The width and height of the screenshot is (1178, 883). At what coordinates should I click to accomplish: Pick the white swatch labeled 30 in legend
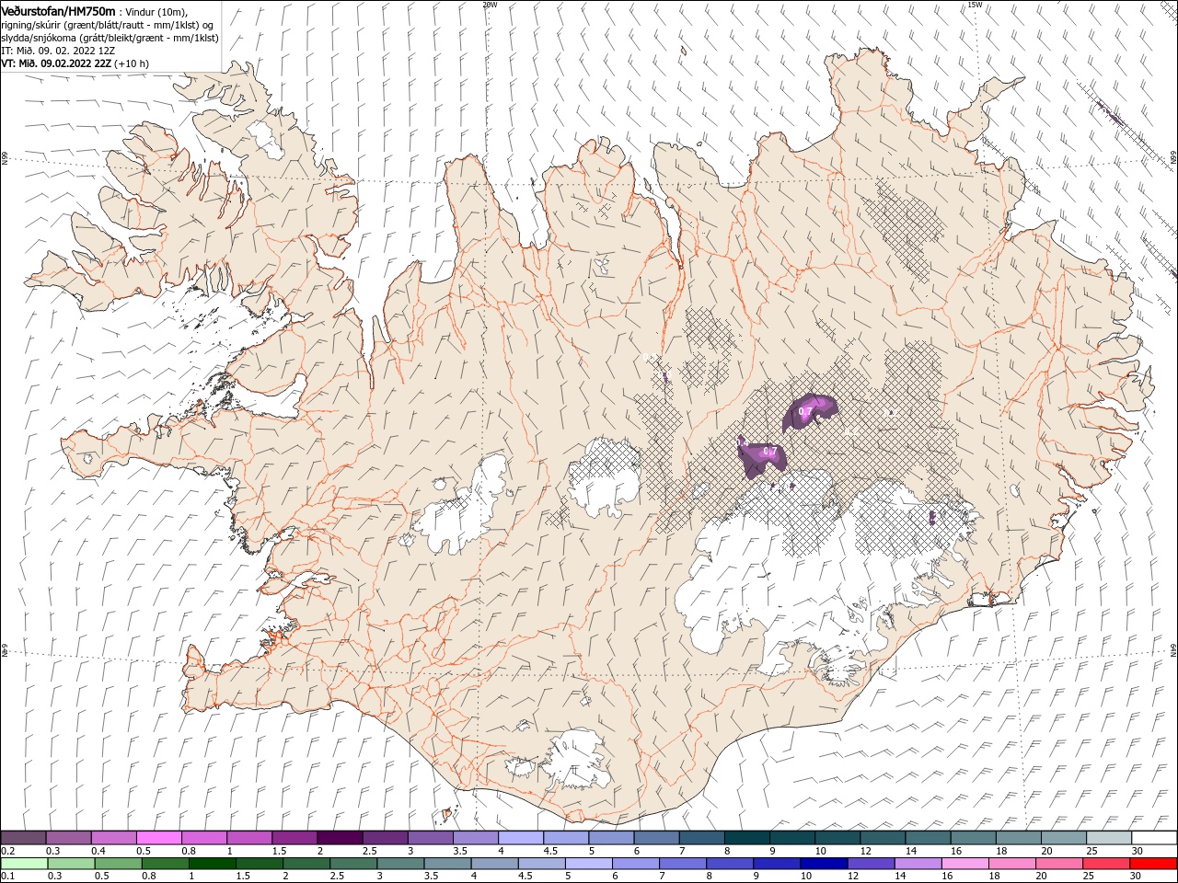(1155, 838)
